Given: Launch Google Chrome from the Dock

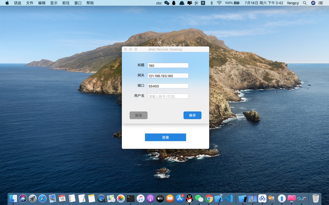Looking at the screenshot, I should tap(209, 198).
